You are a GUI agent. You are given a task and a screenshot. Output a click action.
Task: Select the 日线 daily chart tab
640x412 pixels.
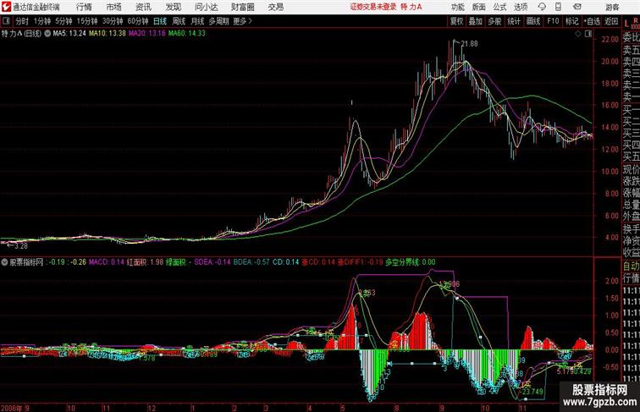click(x=160, y=21)
